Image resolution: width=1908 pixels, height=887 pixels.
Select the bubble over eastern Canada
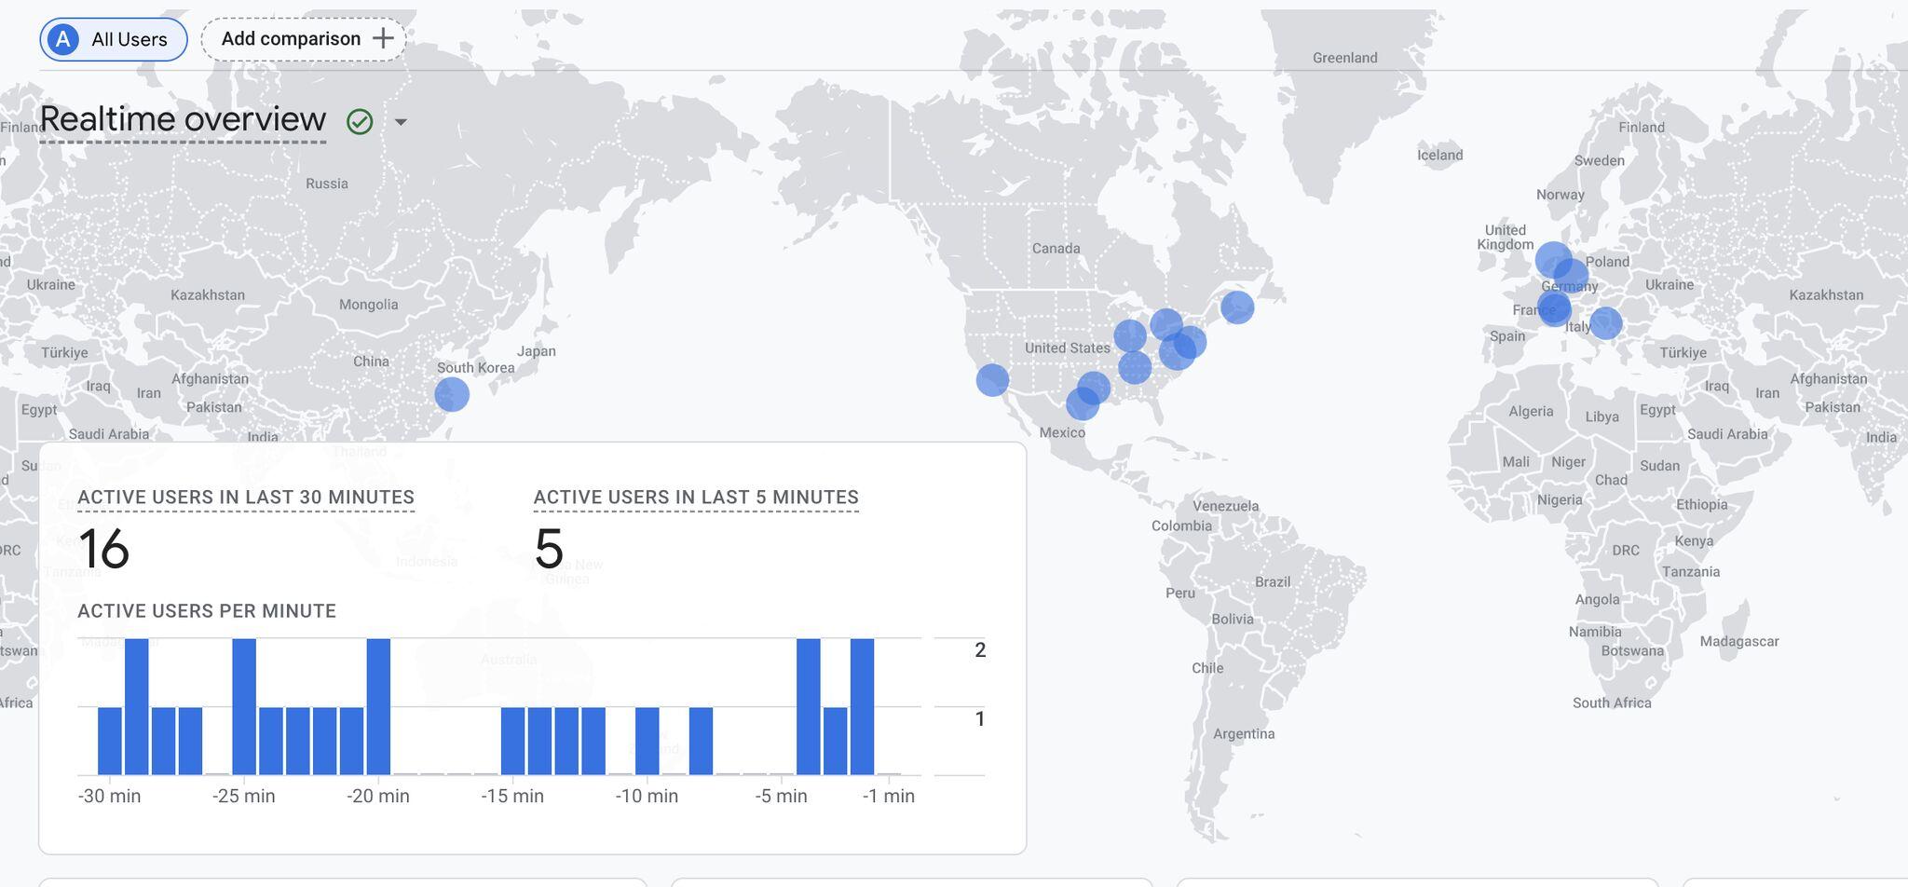pyautogui.click(x=1237, y=307)
